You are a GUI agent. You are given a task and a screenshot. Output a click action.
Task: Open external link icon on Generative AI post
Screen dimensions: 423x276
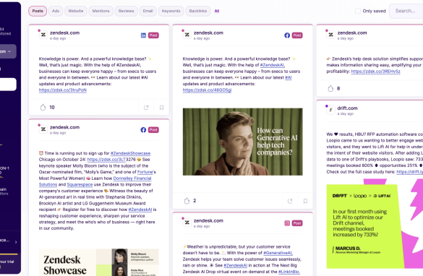click(290, 201)
